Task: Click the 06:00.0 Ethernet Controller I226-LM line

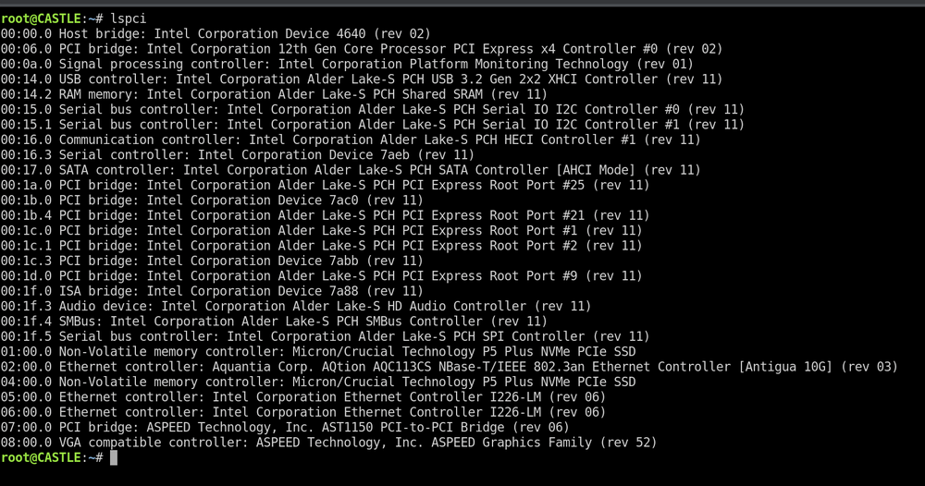Action: pos(303,412)
